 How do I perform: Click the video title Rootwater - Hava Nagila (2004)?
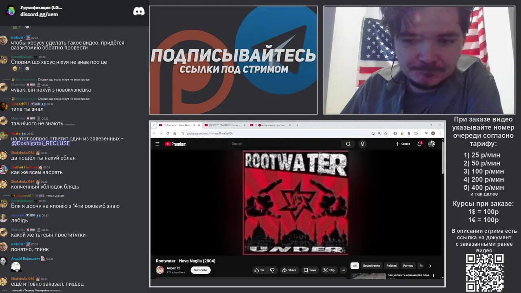[186, 261]
